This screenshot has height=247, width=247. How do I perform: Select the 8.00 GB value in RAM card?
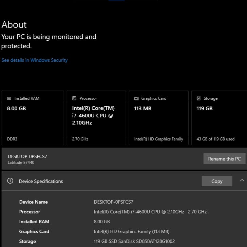(x=16, y=109)
